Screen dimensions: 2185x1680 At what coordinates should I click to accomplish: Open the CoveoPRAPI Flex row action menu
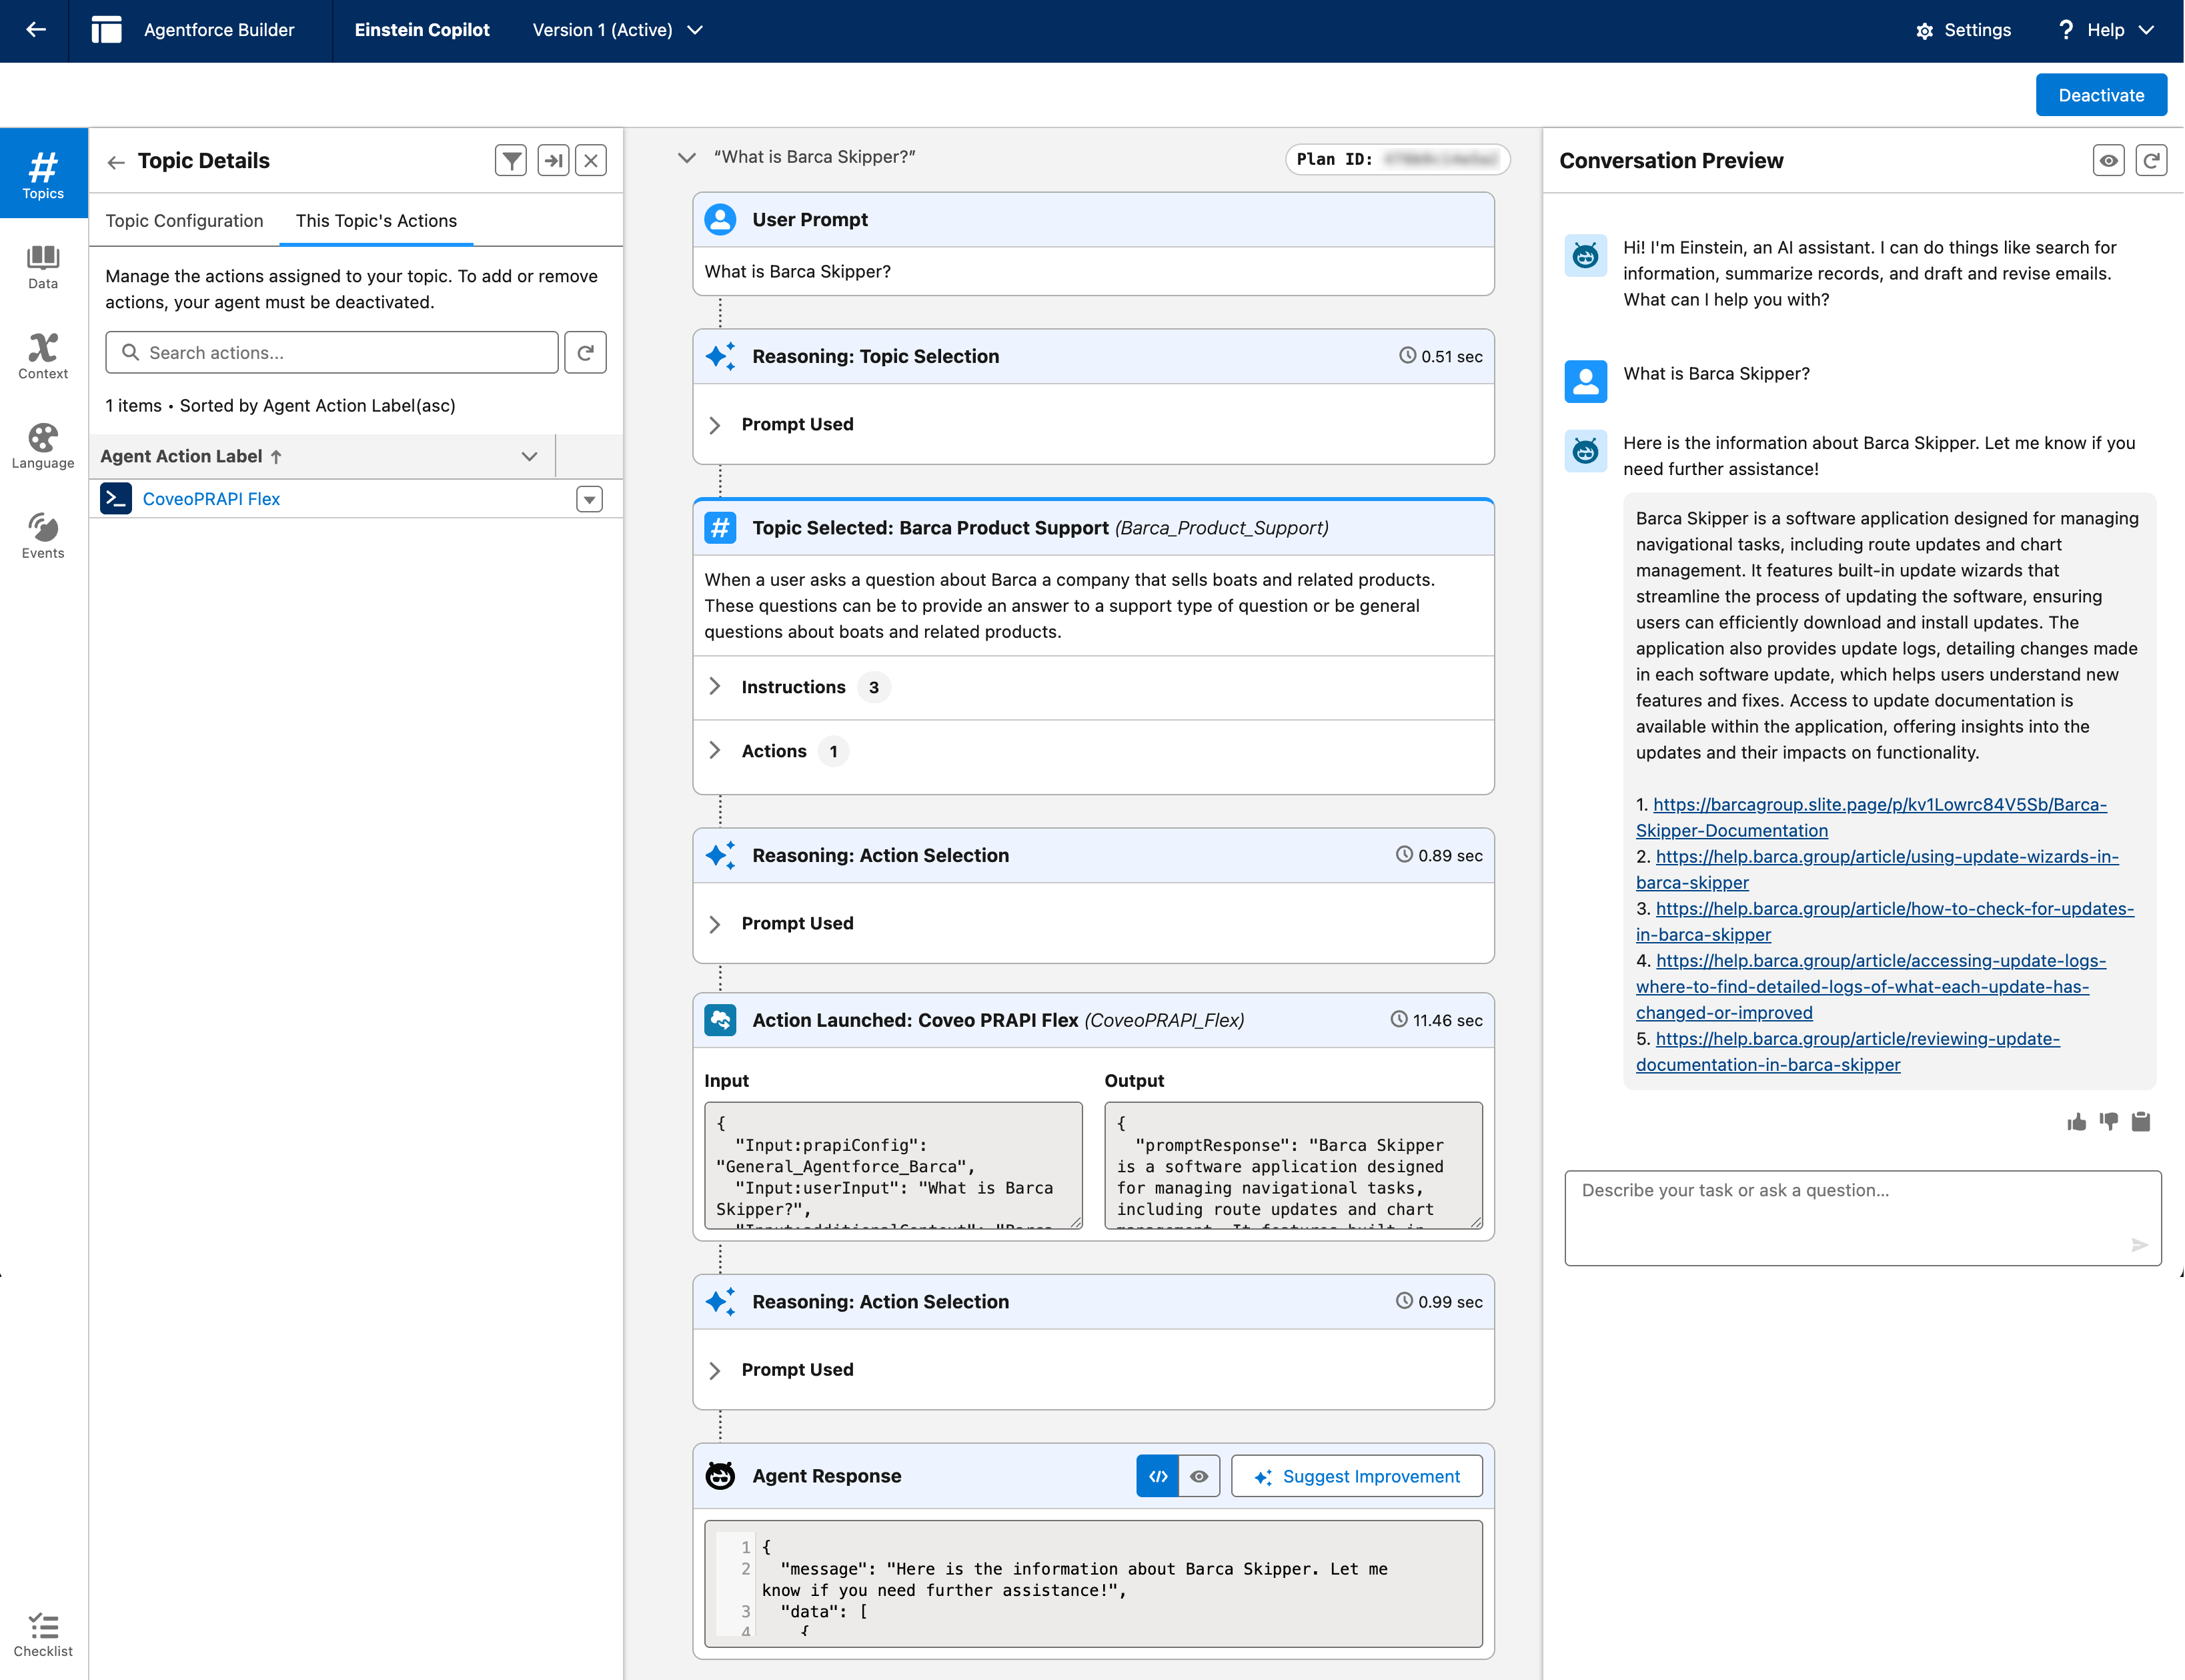click(590, 499)
